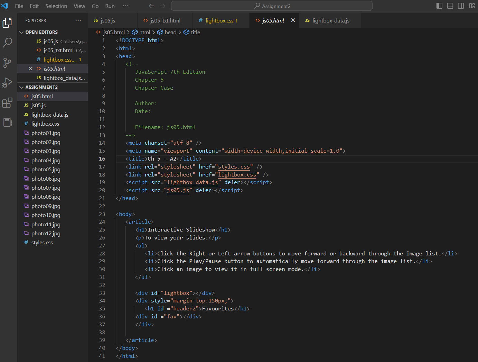Open the Search view in activity bar
478x362 pixels.
pyautogui.click(x=7, y=43)
